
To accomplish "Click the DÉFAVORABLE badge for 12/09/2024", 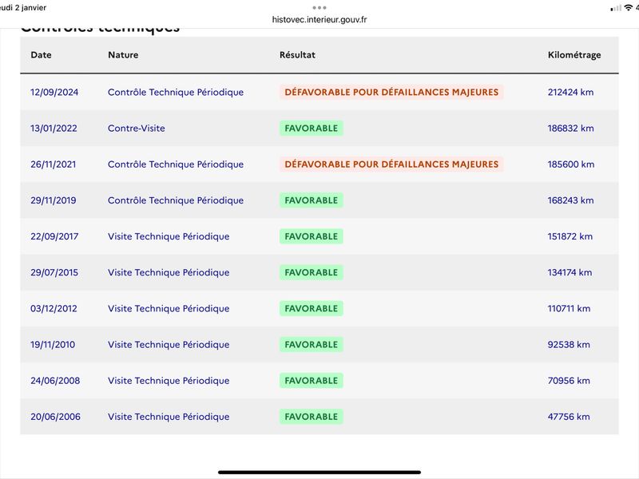I will pos(391,92).
